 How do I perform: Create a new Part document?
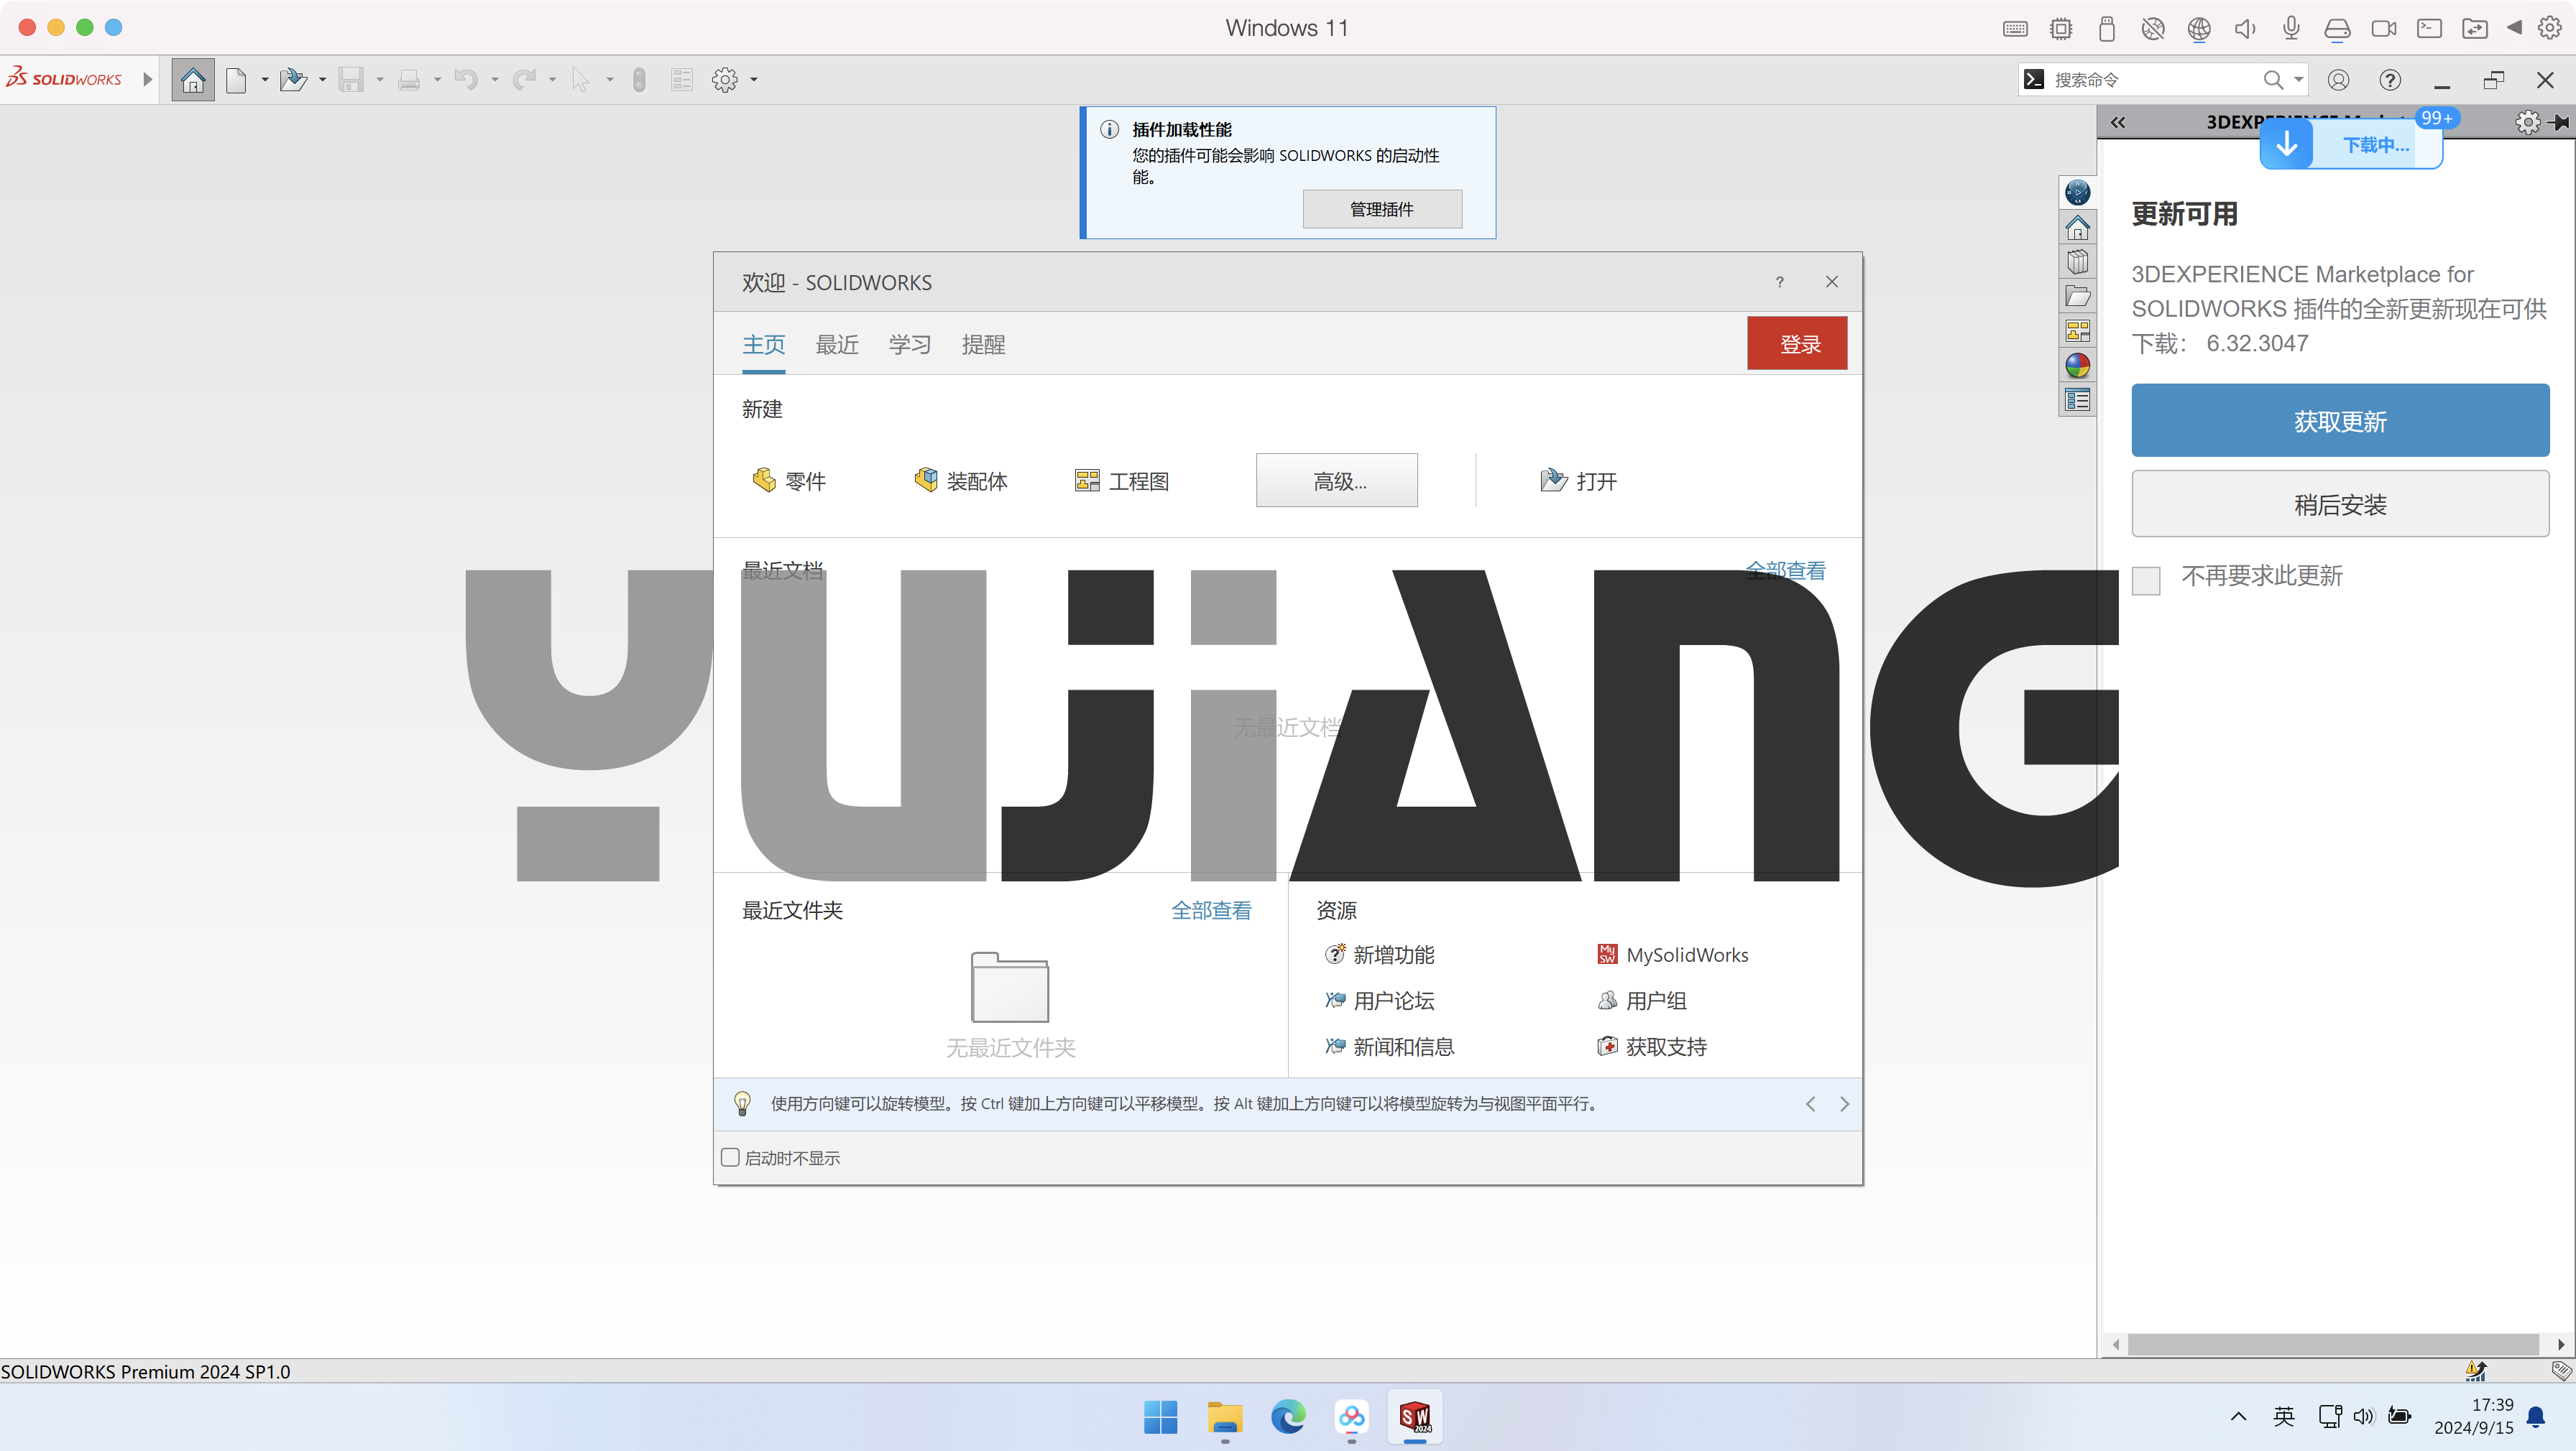[789, 482]
